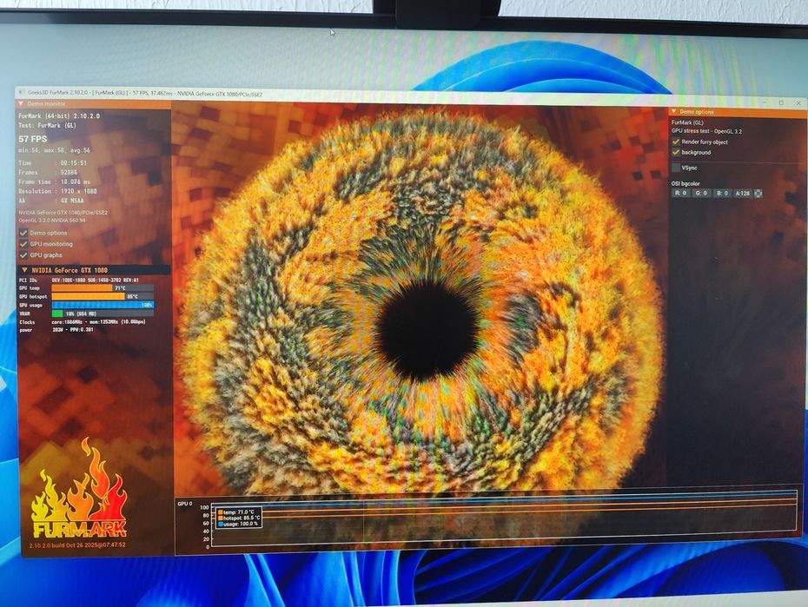This screenshot has height=607, width=808.
Task: Uncheck the GPU graphs checkbox
Action: click(23, 255)
